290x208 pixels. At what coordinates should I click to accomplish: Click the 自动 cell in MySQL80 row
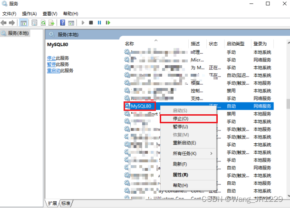[232, 106]
